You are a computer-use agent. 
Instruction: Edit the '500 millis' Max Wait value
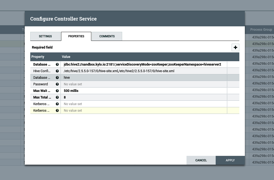[x=71, y=91]
